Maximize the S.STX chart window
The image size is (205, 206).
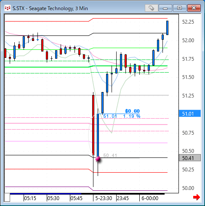pyautogui.click(x=179, y=8)
